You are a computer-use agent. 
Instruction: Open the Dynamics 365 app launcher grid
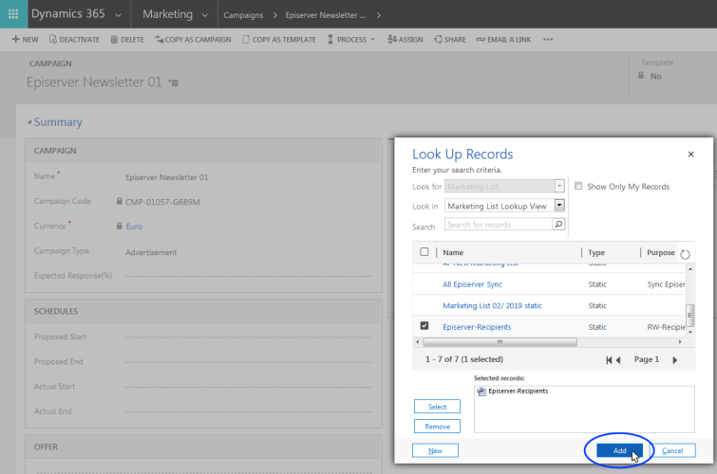point(13,13)
